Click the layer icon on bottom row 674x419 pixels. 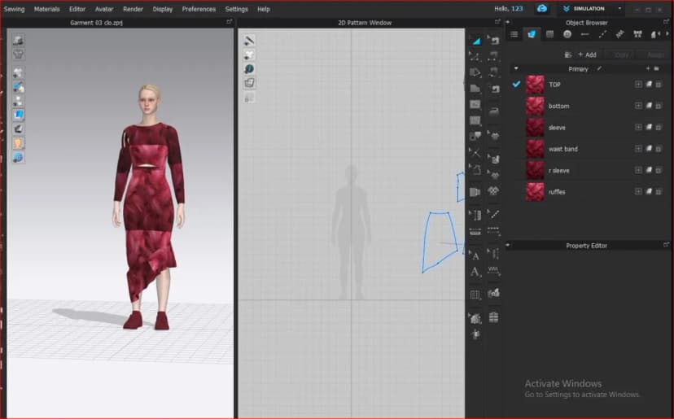(649, 106)
